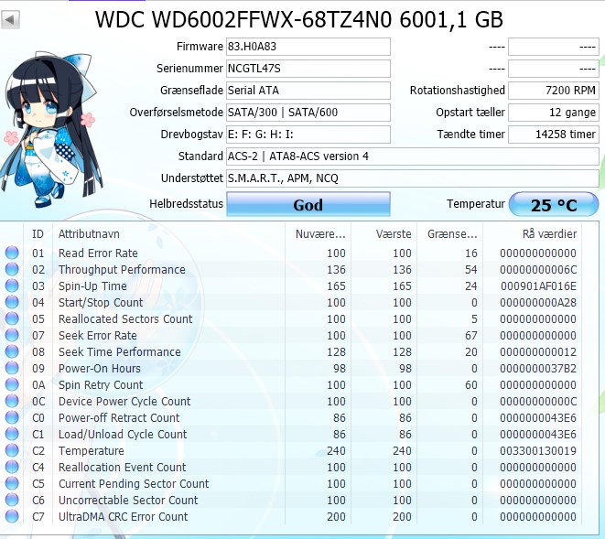The image size is (605, 539).
Task: Click raw value 00000000006C
Action: [x=538, y=270]
